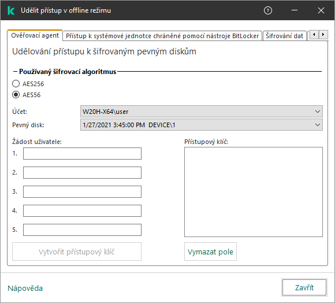This screenshot has width=335, height=303.
Task: Click the Kaspersky logo icon in title bar
Action: coord(10,10)
